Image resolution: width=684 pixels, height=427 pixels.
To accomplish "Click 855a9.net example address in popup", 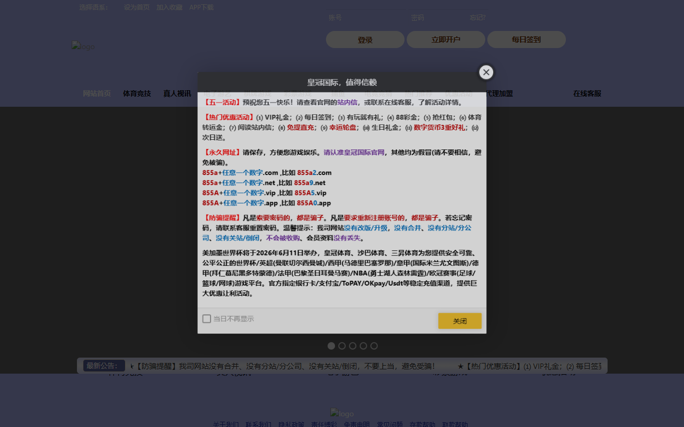I will click(310, 183).
